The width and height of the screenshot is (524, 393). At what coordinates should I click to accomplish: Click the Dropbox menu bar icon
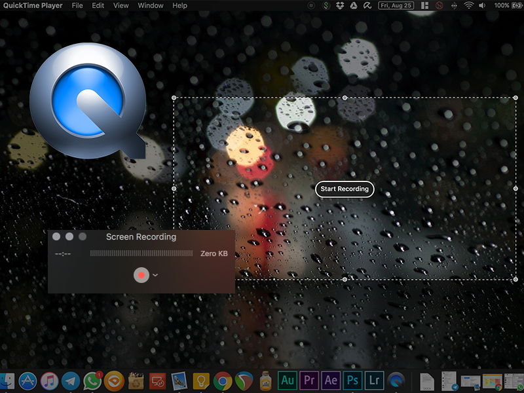(340, 5)
